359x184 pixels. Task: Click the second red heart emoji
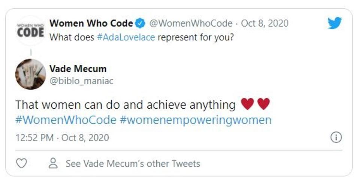point(263,104)
